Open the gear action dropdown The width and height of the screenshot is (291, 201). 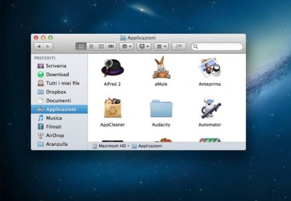(x=126, y=47)
